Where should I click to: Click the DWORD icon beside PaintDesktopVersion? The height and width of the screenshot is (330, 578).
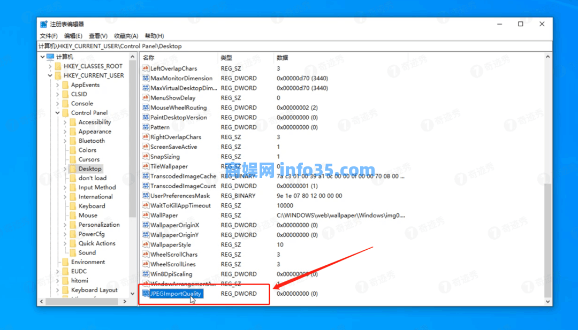145,117
